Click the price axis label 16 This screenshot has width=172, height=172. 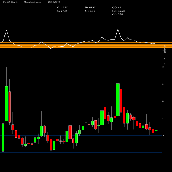coord(163,136)
